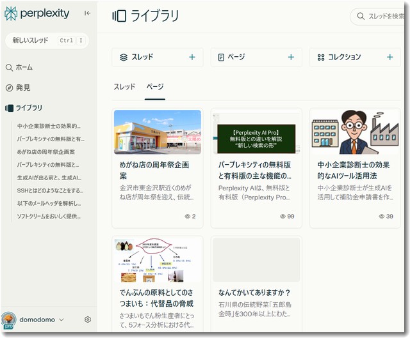This screenshot has height=338, width=410.
Task: Select the ページ tab
Action: pos(155,86)
